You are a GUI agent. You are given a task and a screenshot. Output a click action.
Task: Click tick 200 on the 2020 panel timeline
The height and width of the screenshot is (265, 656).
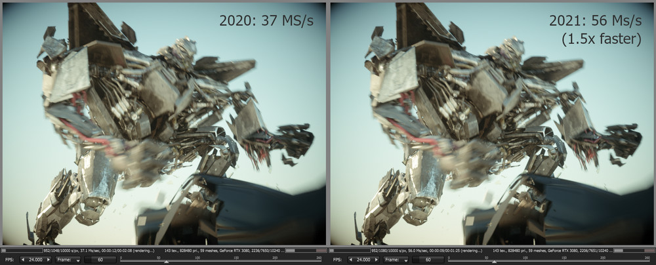(275, 258)
